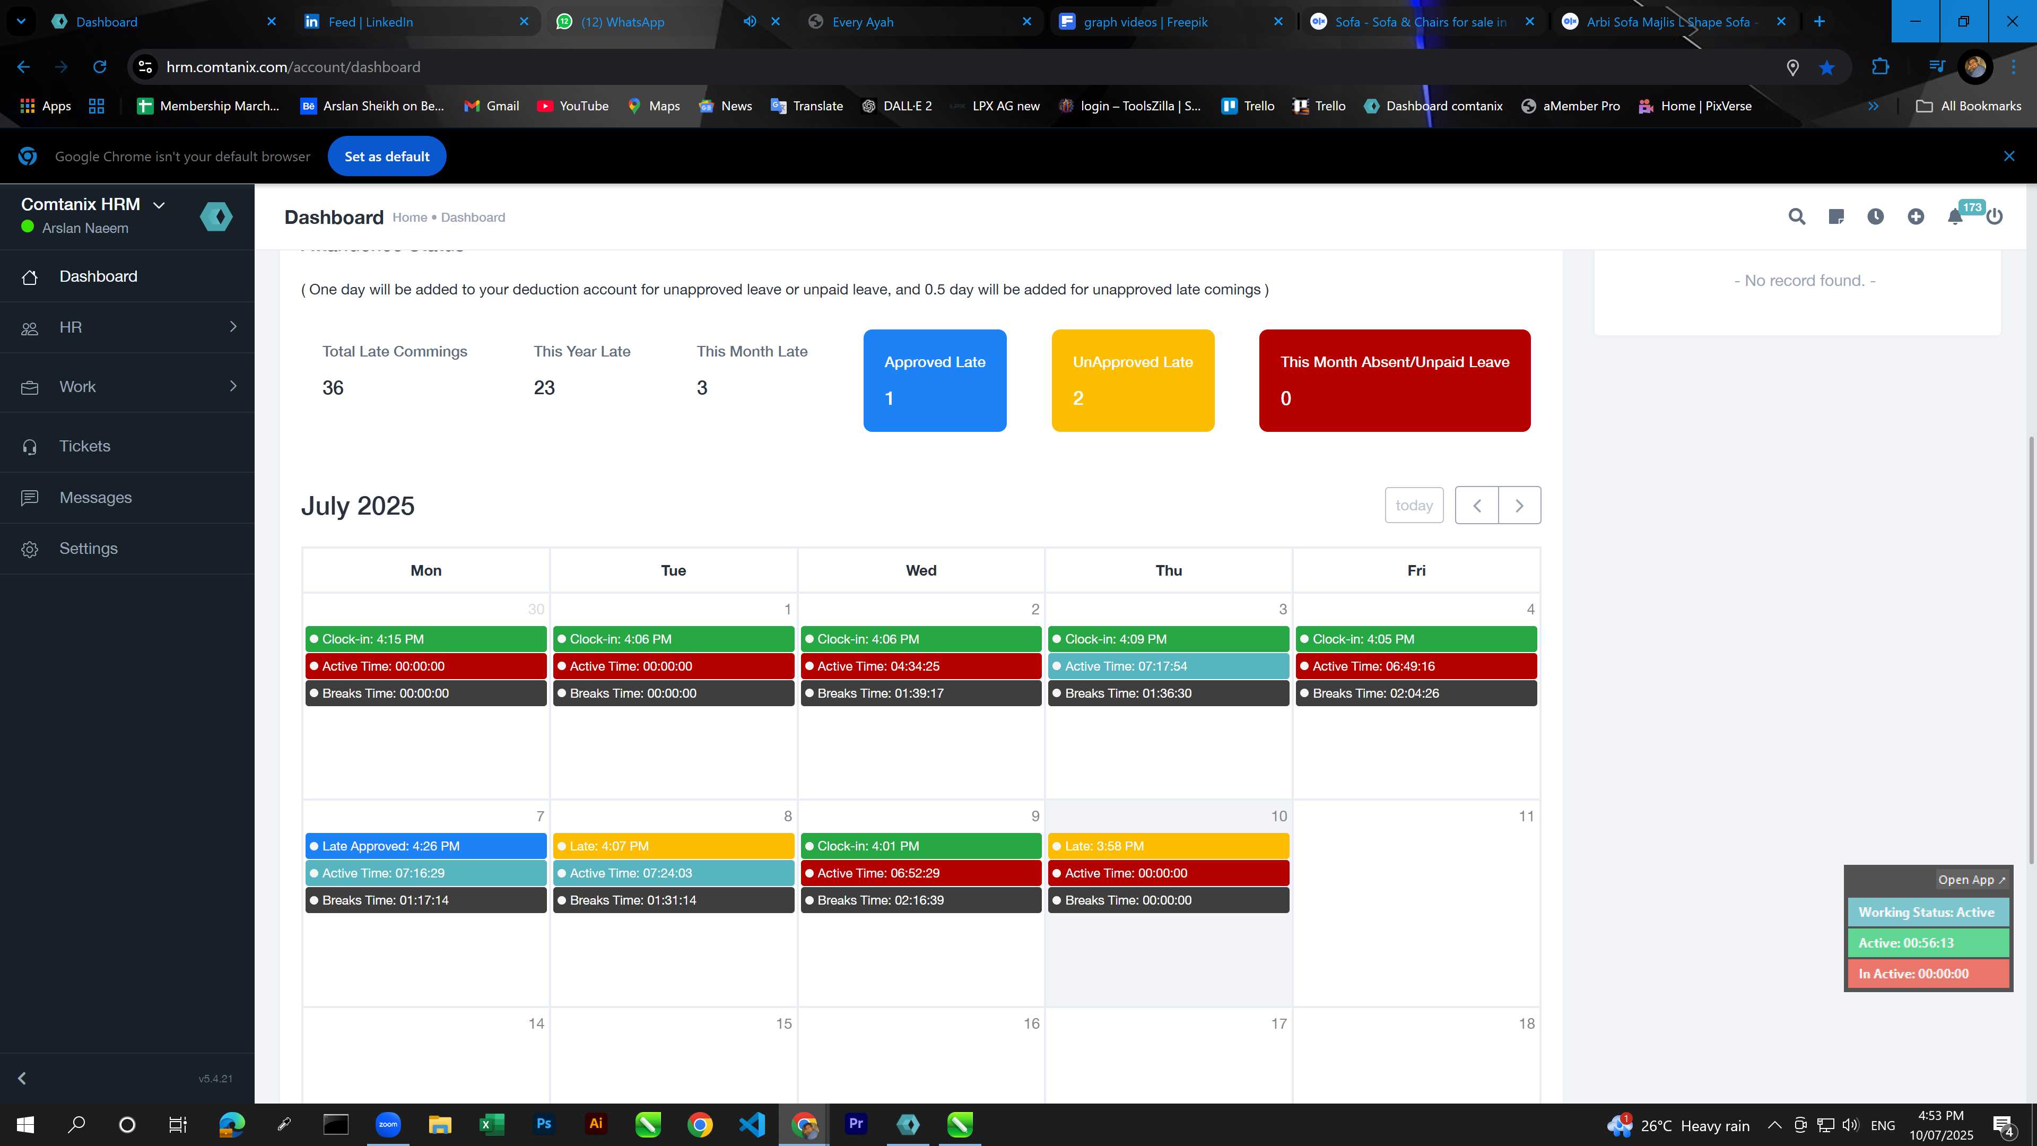Open Visual Studio Code from taskbar

coord(752,1124)
